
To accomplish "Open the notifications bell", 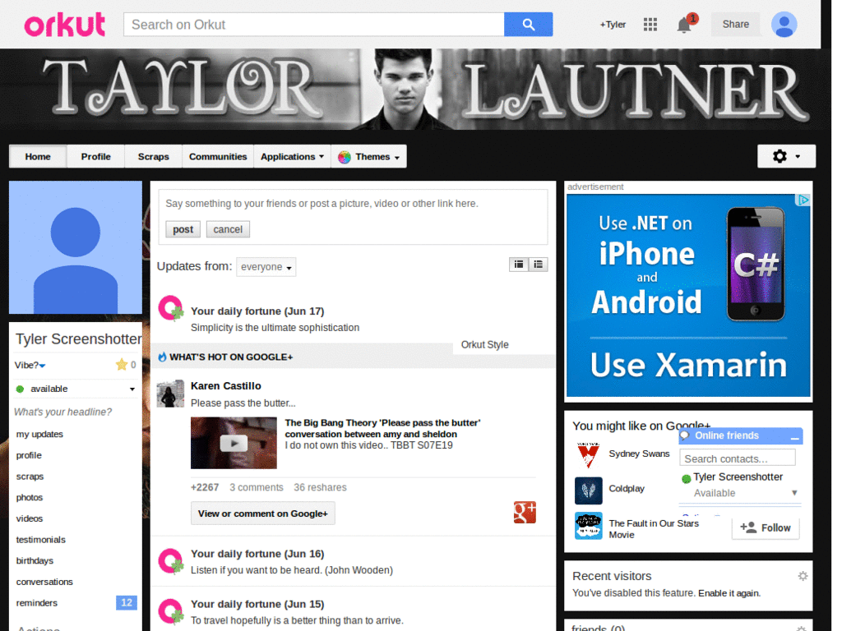I will coord(683,25).
